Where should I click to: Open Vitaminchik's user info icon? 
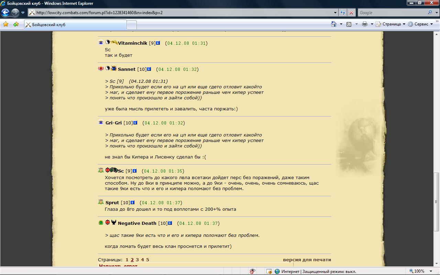coord(158,43)
